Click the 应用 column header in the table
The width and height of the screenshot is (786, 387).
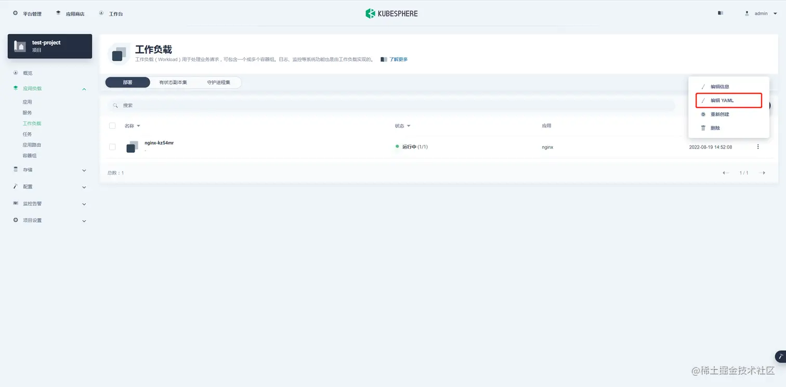(546, 126)
